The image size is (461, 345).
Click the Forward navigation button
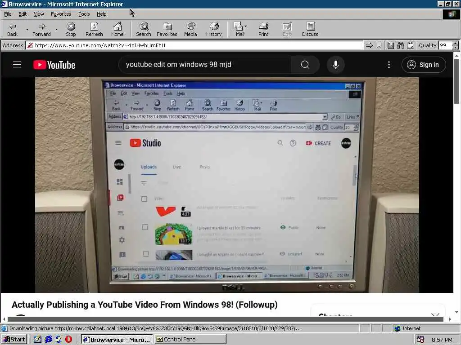pyautogui.click(x=41, y=29)
